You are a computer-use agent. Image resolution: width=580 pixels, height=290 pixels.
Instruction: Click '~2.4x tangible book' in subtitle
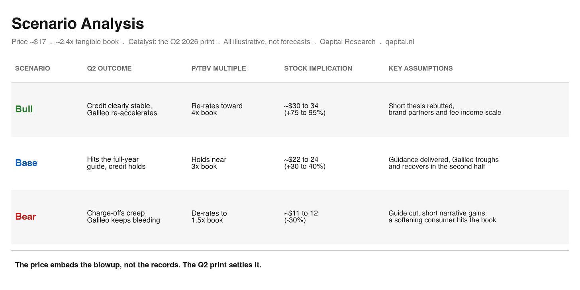pos(87,42)
